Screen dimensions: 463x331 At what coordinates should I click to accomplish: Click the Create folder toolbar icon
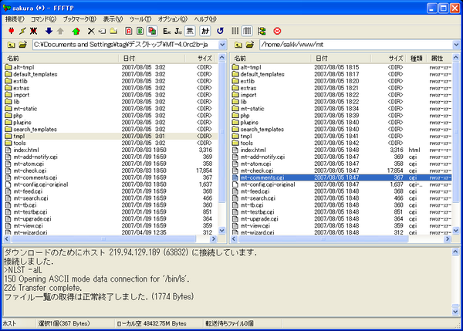pos(113,31)
